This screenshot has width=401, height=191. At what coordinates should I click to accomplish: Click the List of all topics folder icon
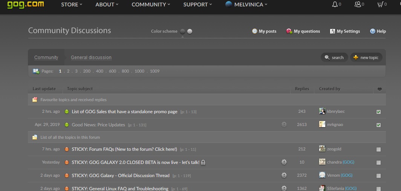(35, 137)
